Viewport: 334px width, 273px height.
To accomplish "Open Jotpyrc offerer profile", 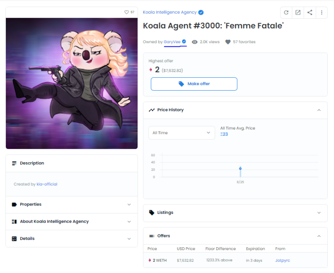I will (x=283, y=261).
